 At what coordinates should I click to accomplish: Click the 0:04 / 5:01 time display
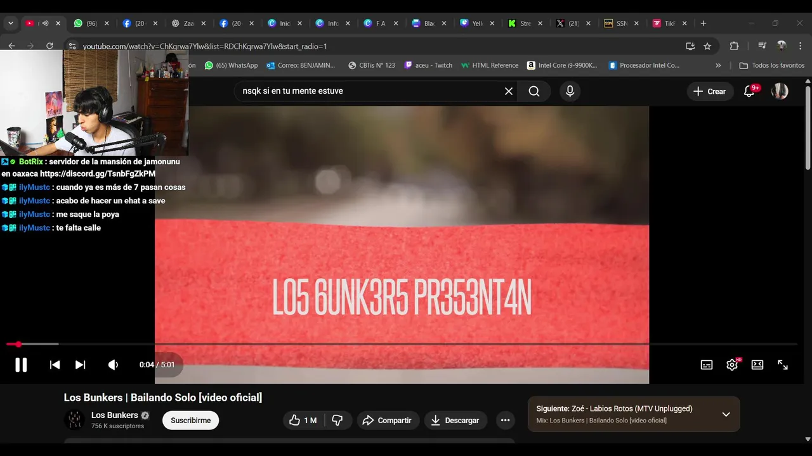(x=157, y=365)
